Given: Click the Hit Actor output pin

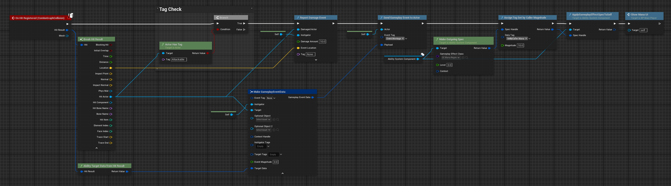Looking at the screenshot, I should (x=111, y=97).
